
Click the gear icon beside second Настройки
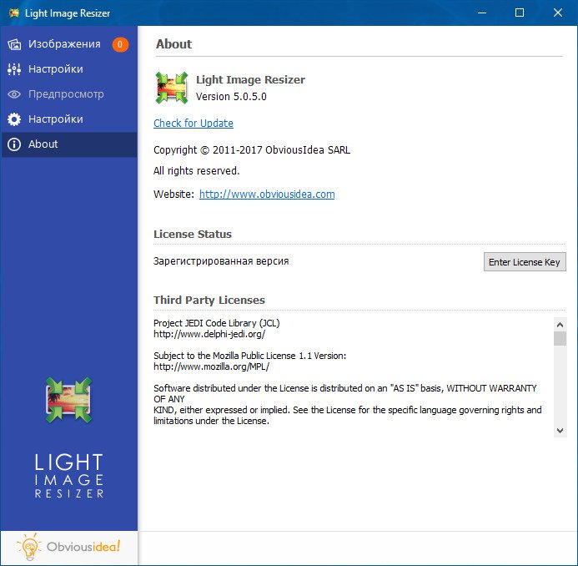coord(14,119)
